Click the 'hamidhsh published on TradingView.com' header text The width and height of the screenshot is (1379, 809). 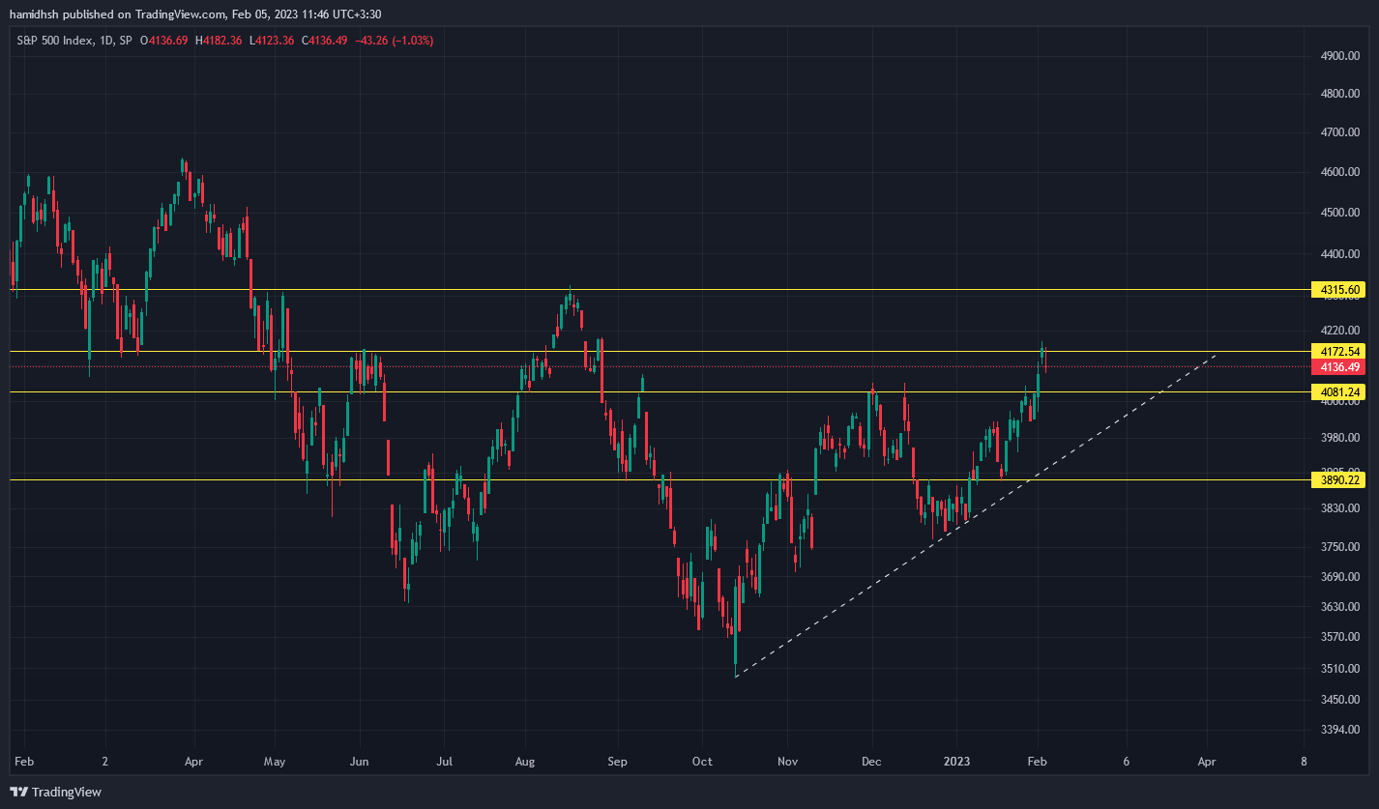point(119,14)
